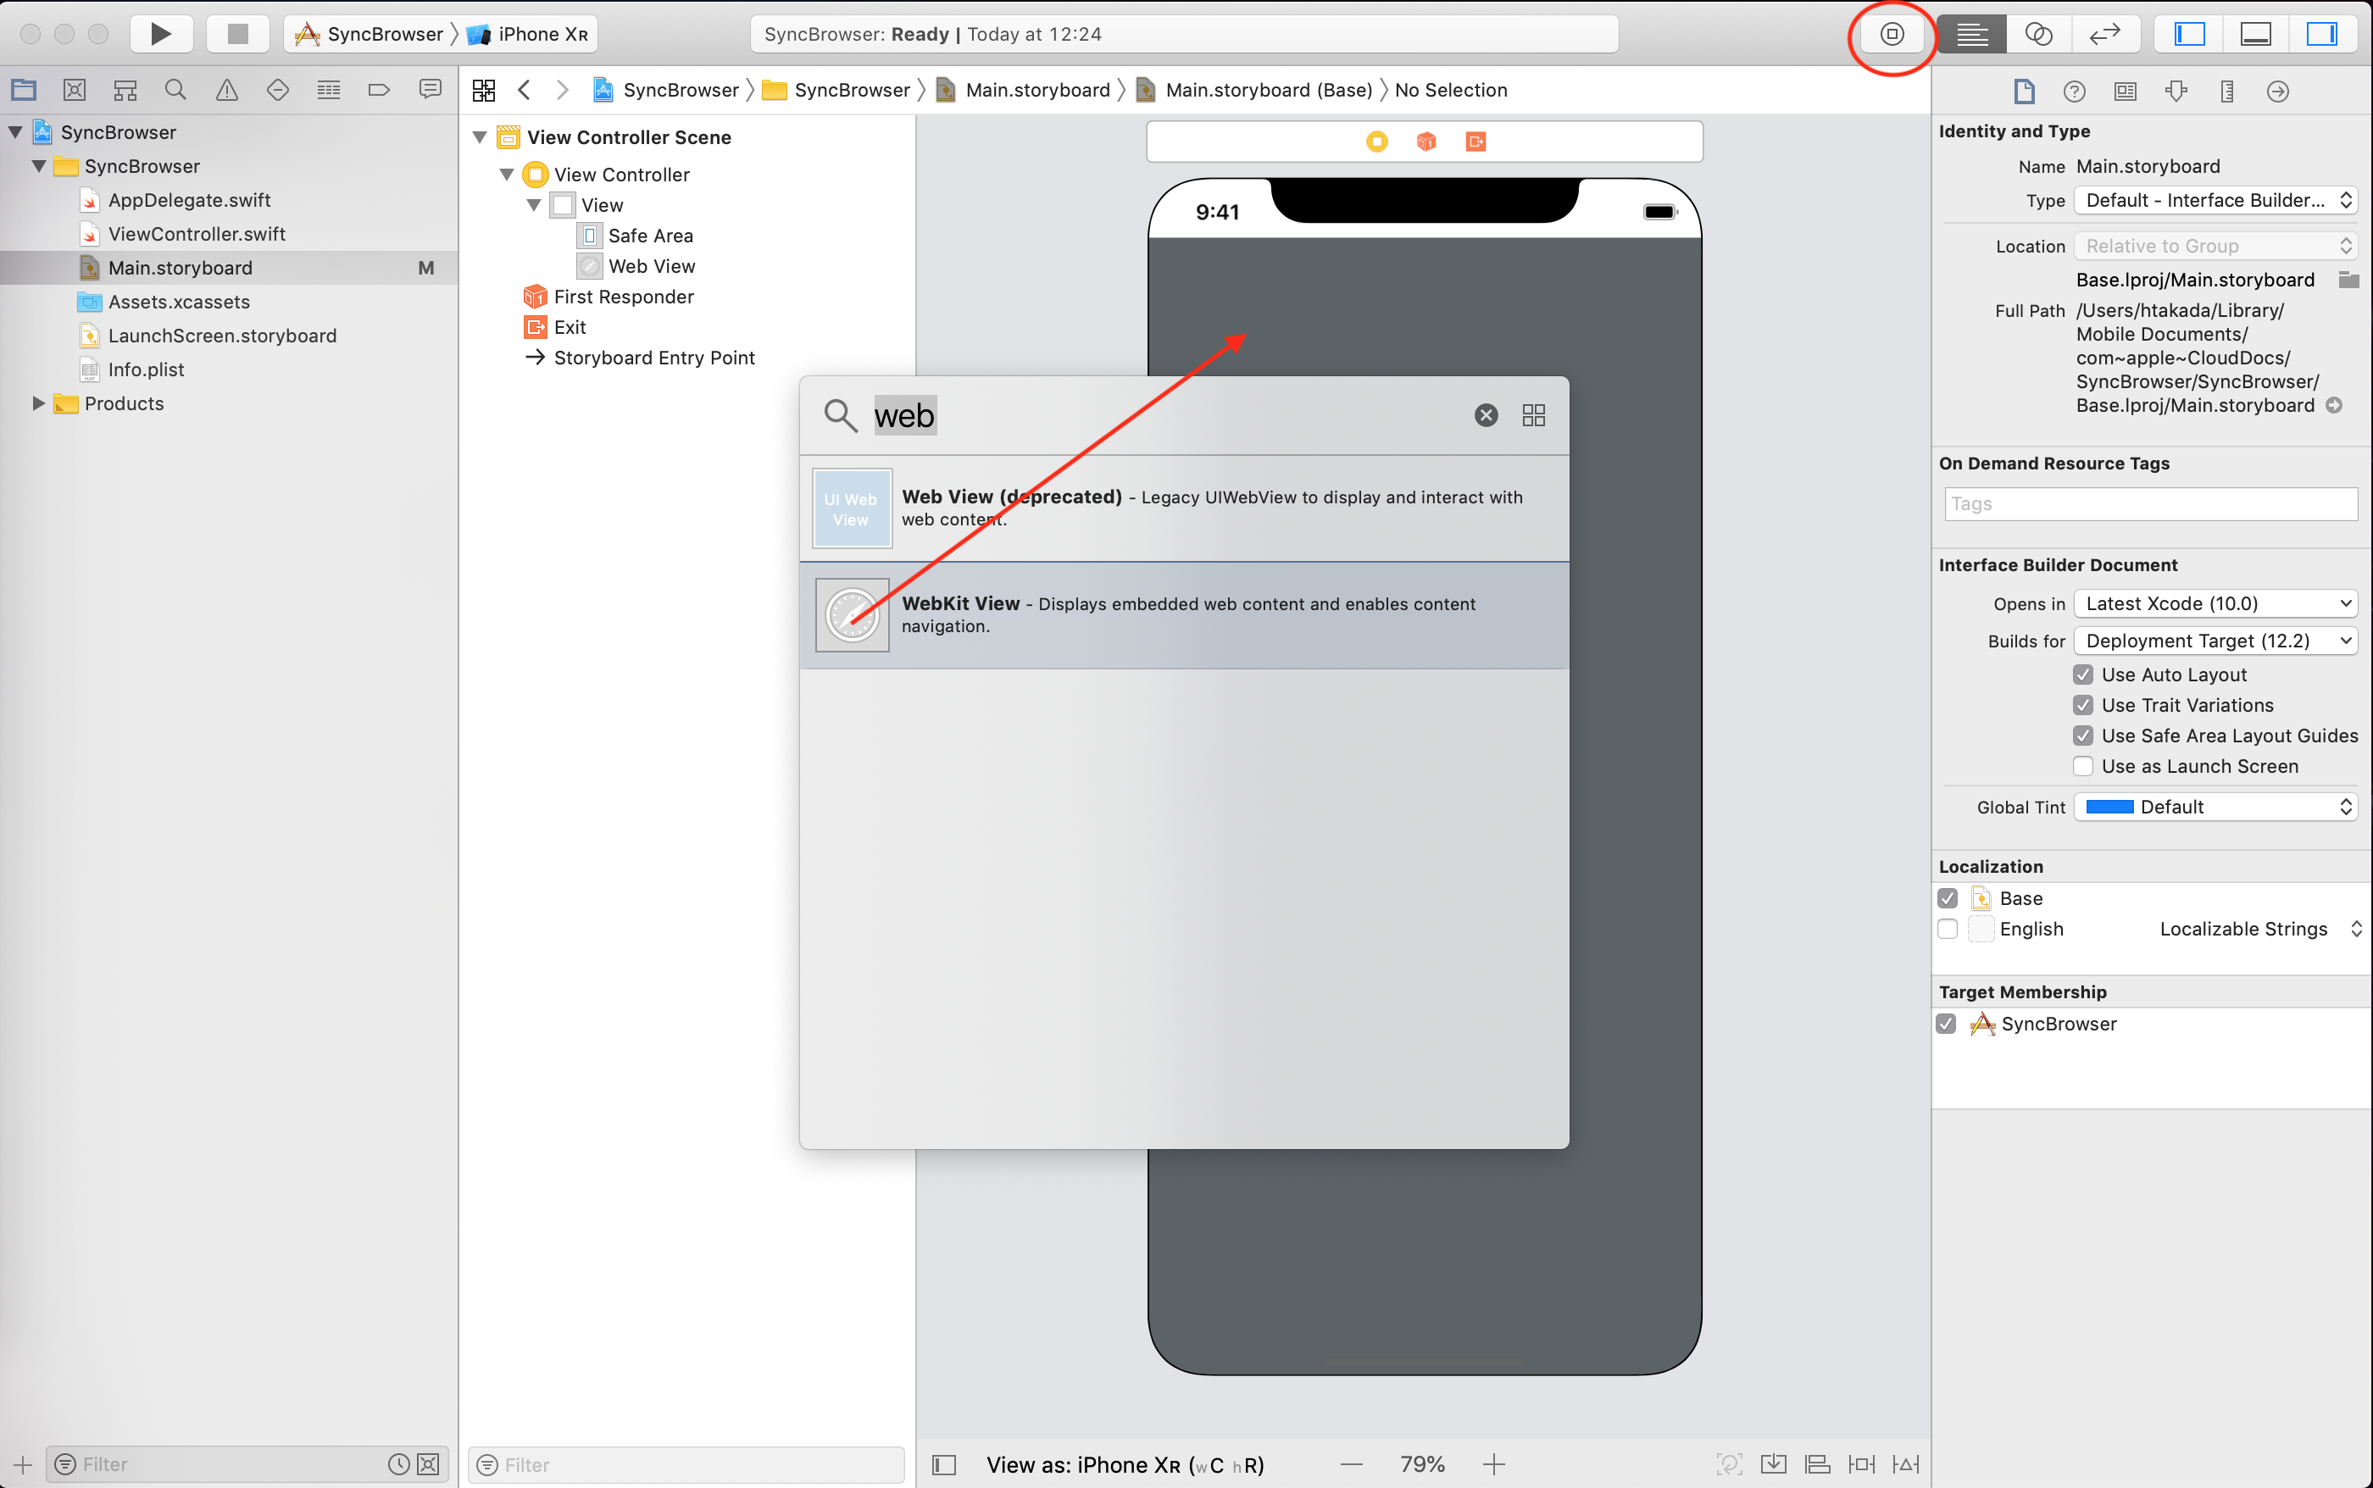Show the Connections inspector
2373x1488 pixels.
coord(2277,91)
